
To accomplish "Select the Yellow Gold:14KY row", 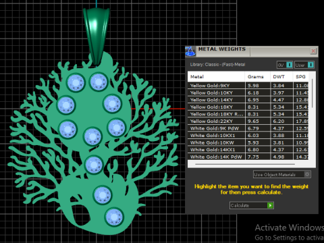I will (x=248, y=100).
